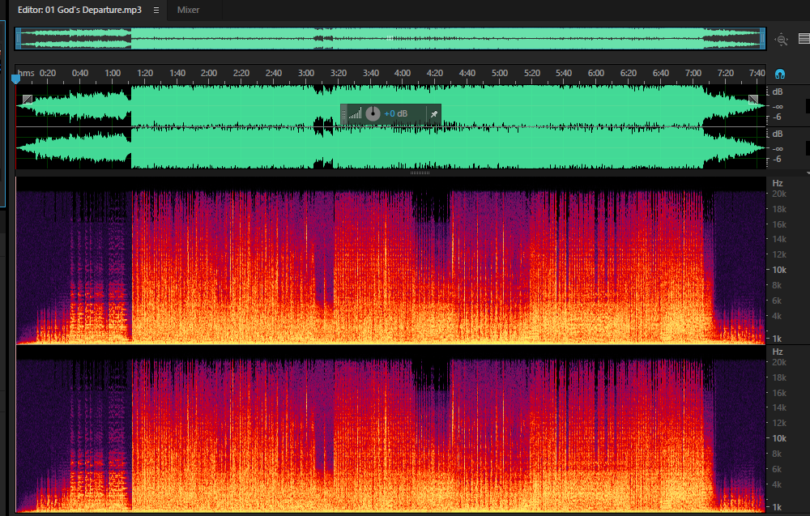Click the HUD amplitude adjustment knob
This screenshot has height=516, width=810.
pyautogui.click(x=373, y=113)
